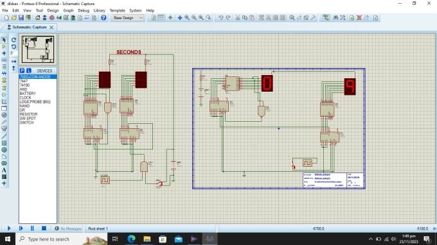Click the overview thumbnail of the schematic
The height and width of the screenshot is (245, 437).
[x=38, y=49]
